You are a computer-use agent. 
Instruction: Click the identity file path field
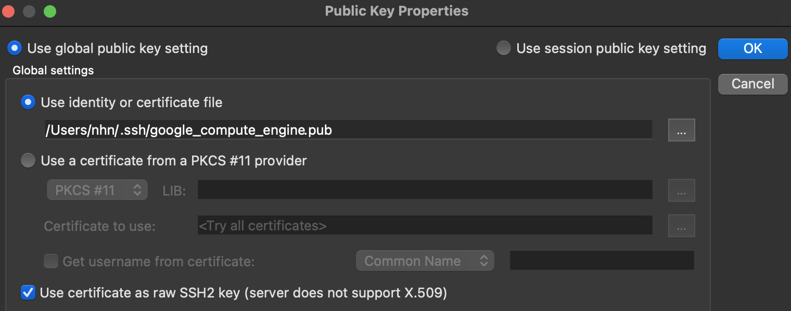tap(348, 130)
